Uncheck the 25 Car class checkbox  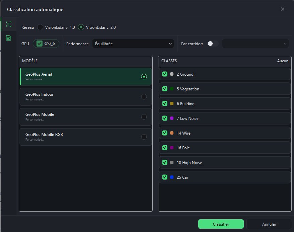pos(165,177)
